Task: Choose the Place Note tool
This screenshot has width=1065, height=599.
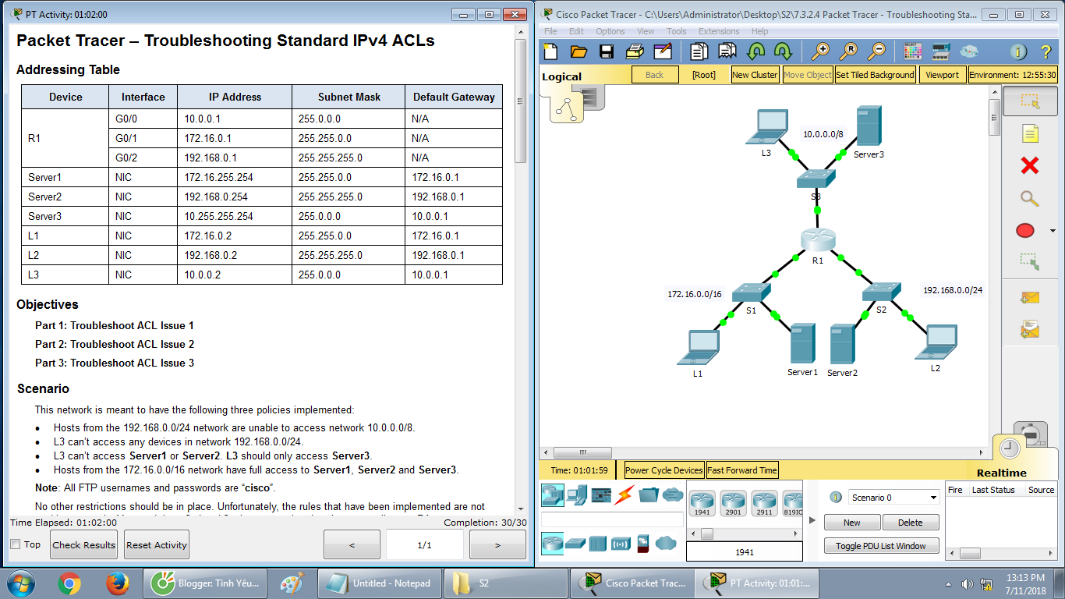Action: click(1030, 133)
